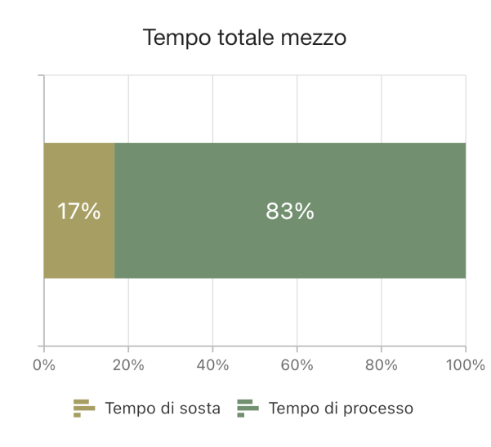Click the 83% green bar segment
The width and height of the screenshot is (491, 447).
[290, 211]
